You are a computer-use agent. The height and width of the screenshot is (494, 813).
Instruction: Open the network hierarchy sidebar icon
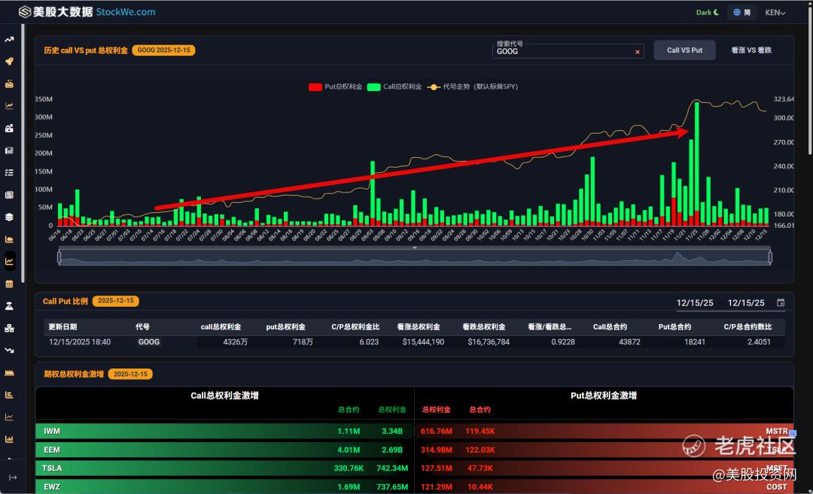point(9,329)
